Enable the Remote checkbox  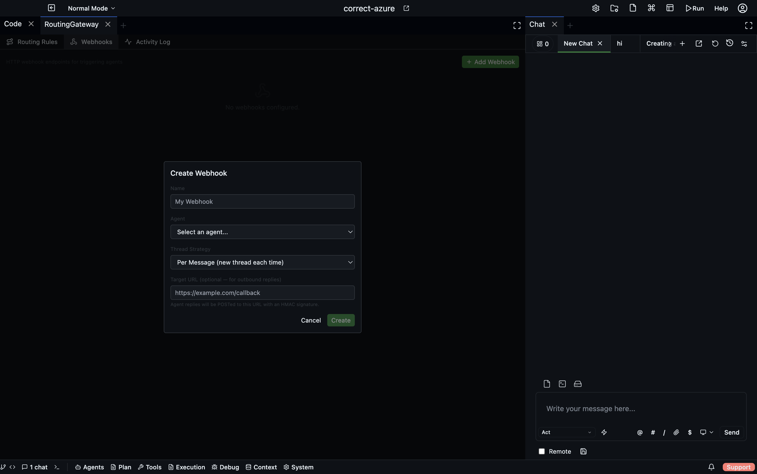(x=542, y=451)
